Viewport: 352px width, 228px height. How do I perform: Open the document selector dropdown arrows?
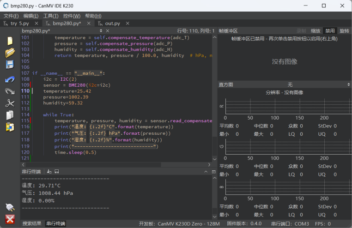coord(101,31)
